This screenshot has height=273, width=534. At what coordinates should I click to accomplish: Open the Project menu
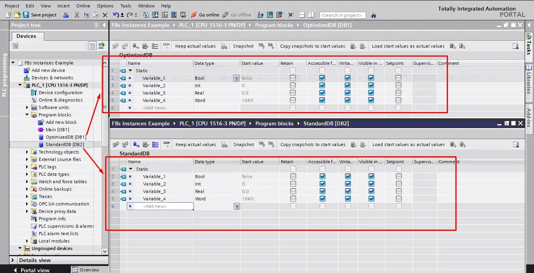pyautogui.click(x=12, y=6)
